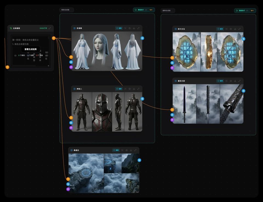This screenshot has width=263, height=202.
Task: Click the purple link port of 神秘人
Action: [71, 128]
